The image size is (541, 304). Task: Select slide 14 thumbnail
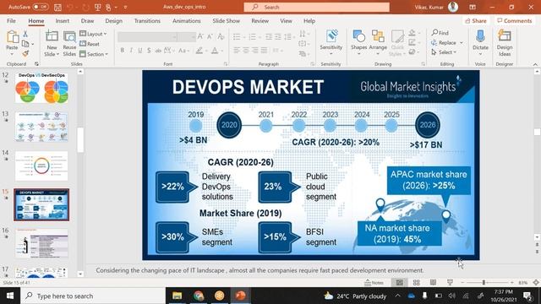(x=41, y=166)
